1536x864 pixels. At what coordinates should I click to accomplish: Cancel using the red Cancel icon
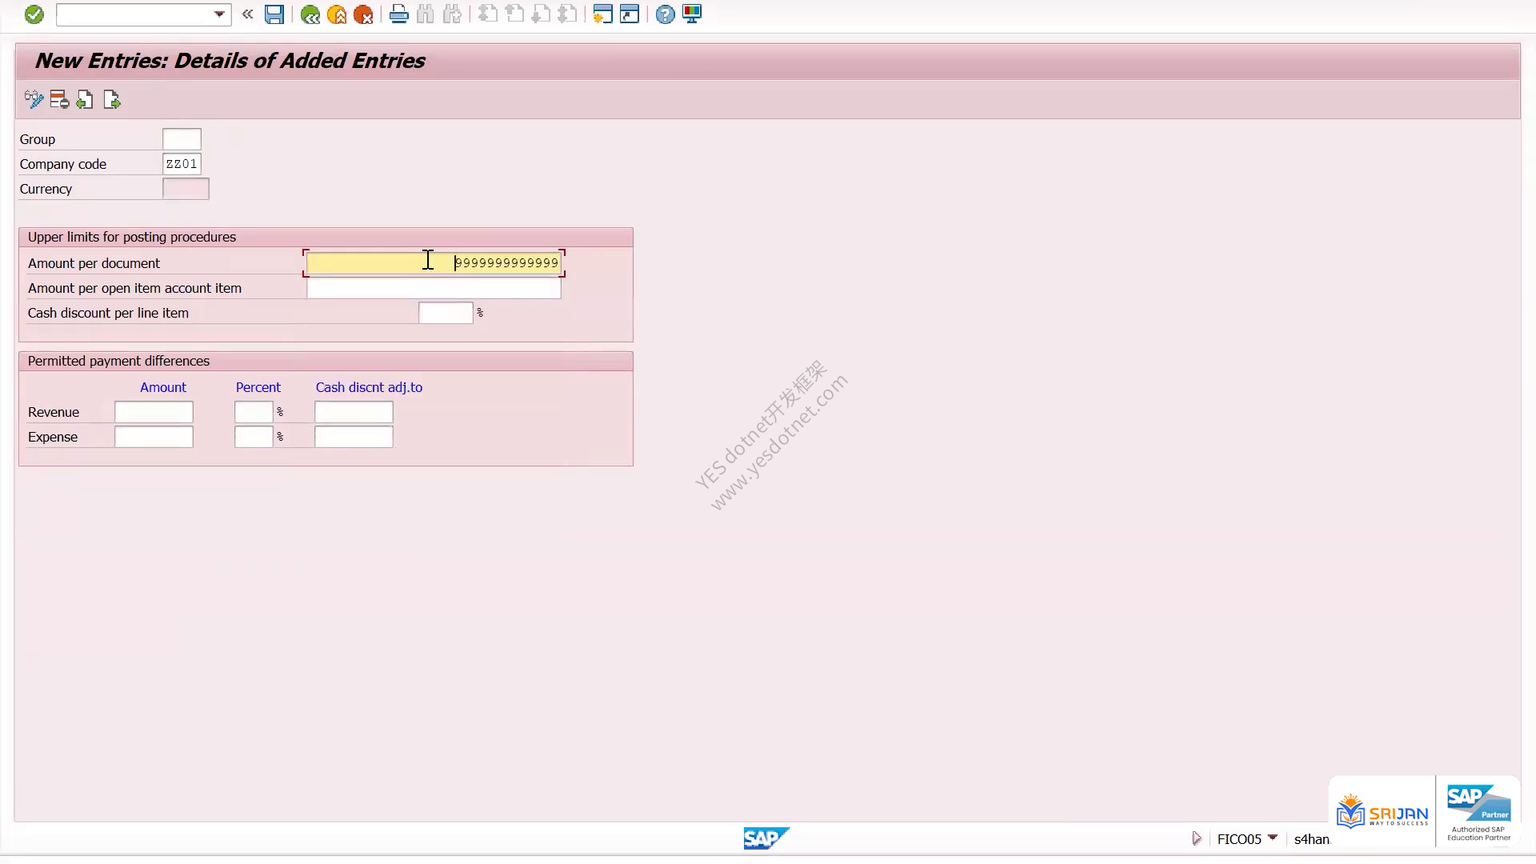point(363,14)
